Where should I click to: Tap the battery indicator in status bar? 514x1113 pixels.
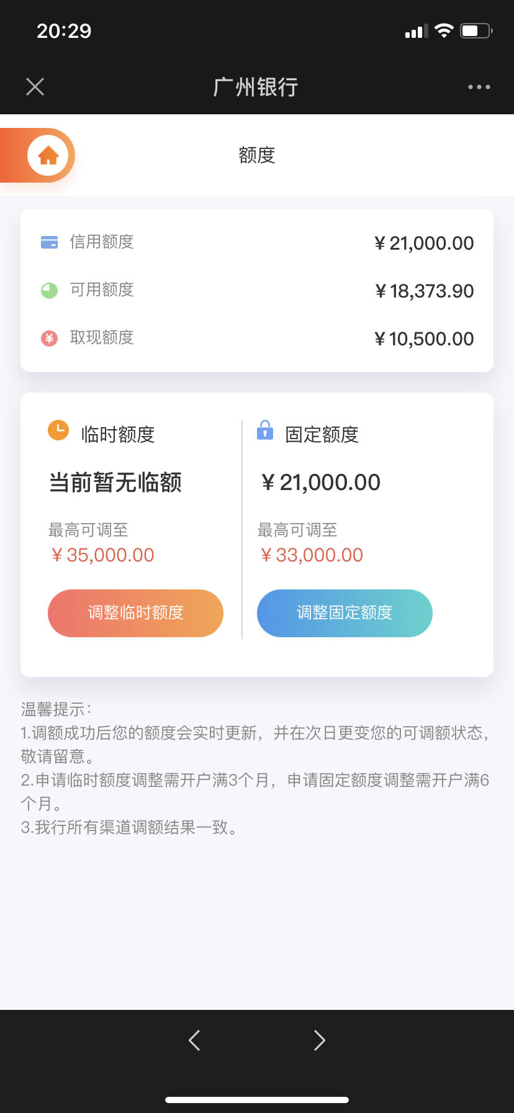pos(476,30)
